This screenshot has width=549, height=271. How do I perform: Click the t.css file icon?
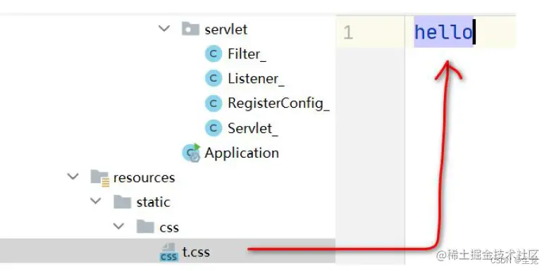pos(168,253)
